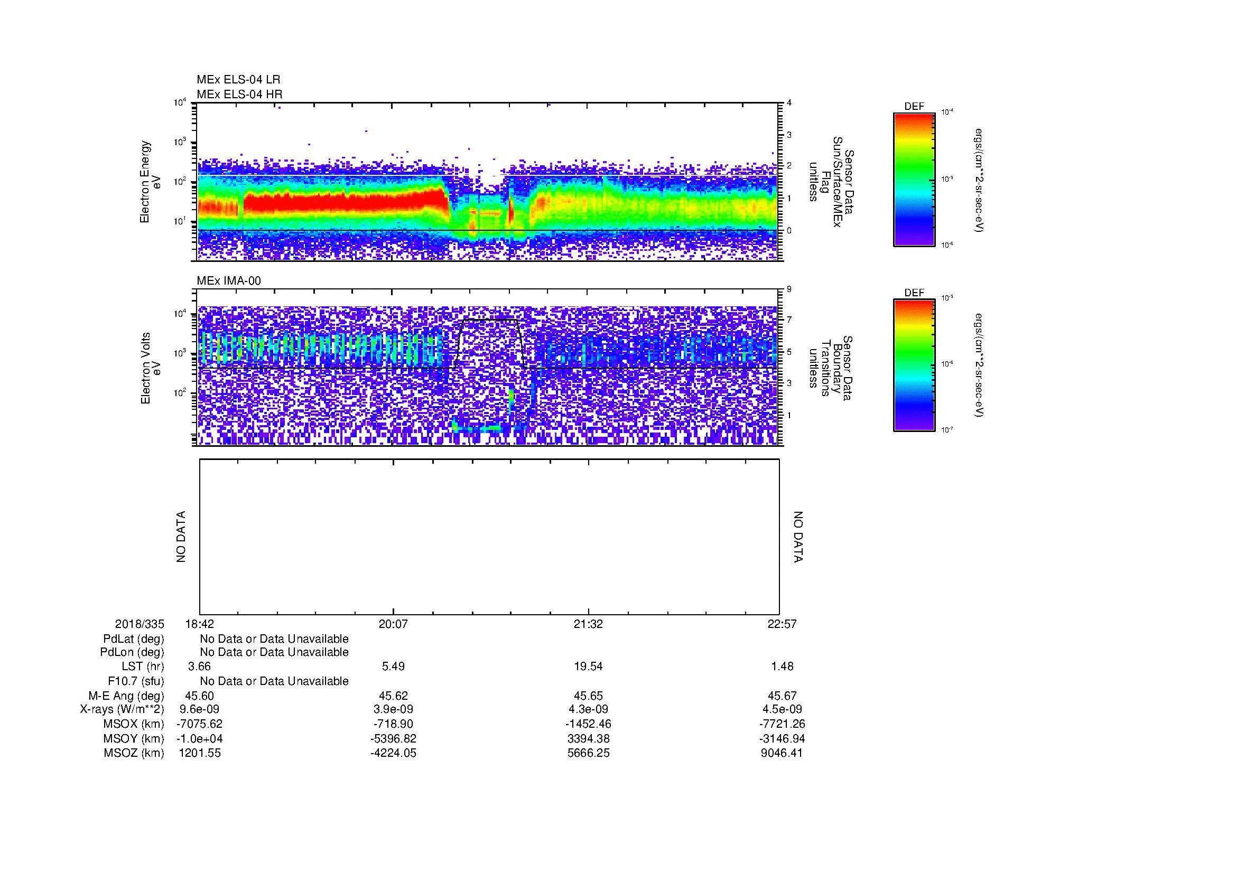Click the X-rays value '4.5e-09'

click(782, 709)
